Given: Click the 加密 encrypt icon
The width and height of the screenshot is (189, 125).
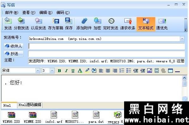Looking at the screenshot, I should tap(97, 24).
